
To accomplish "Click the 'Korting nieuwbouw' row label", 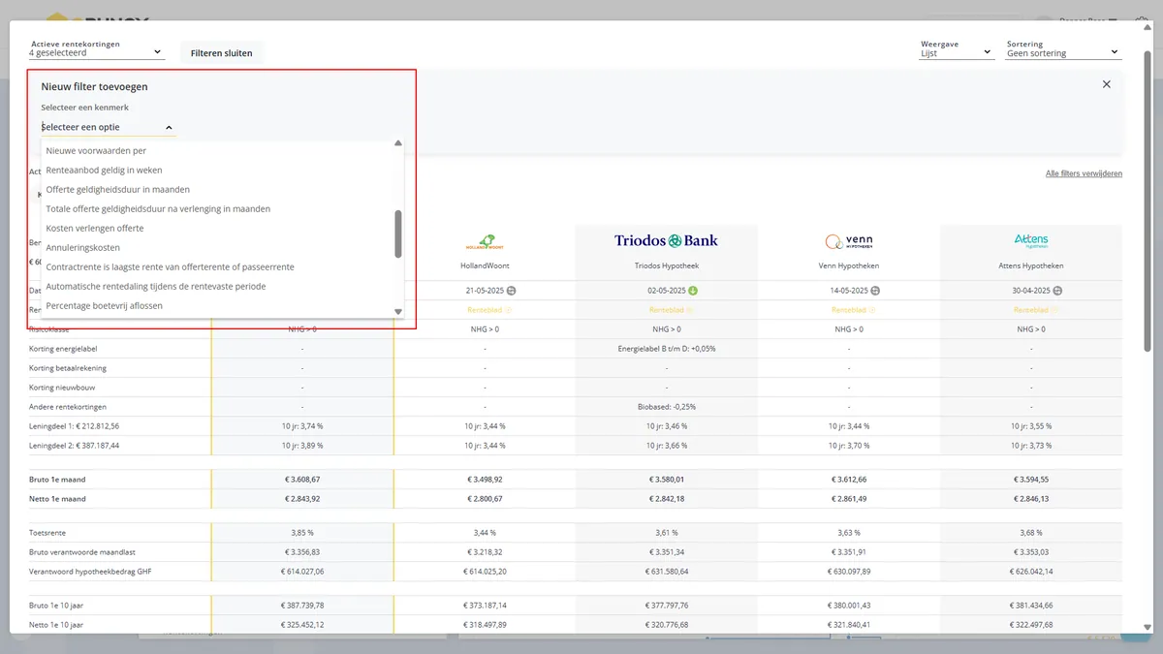I will [62, 388].
